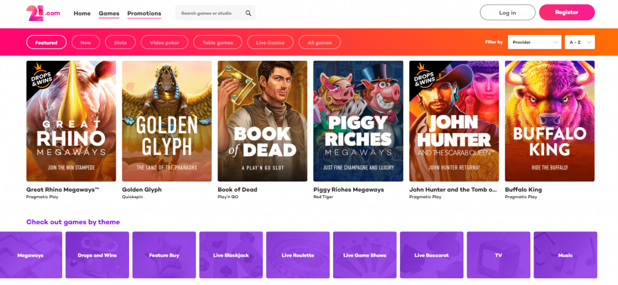Open the Megaways theme tile
The height and width of the screenshot is (285, 618).
31,255
